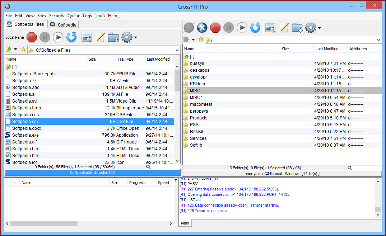Screen dimensions: 386x236
Task: Expand the C:\Softpedia Files path dropdown
Action: coord(177,50)
